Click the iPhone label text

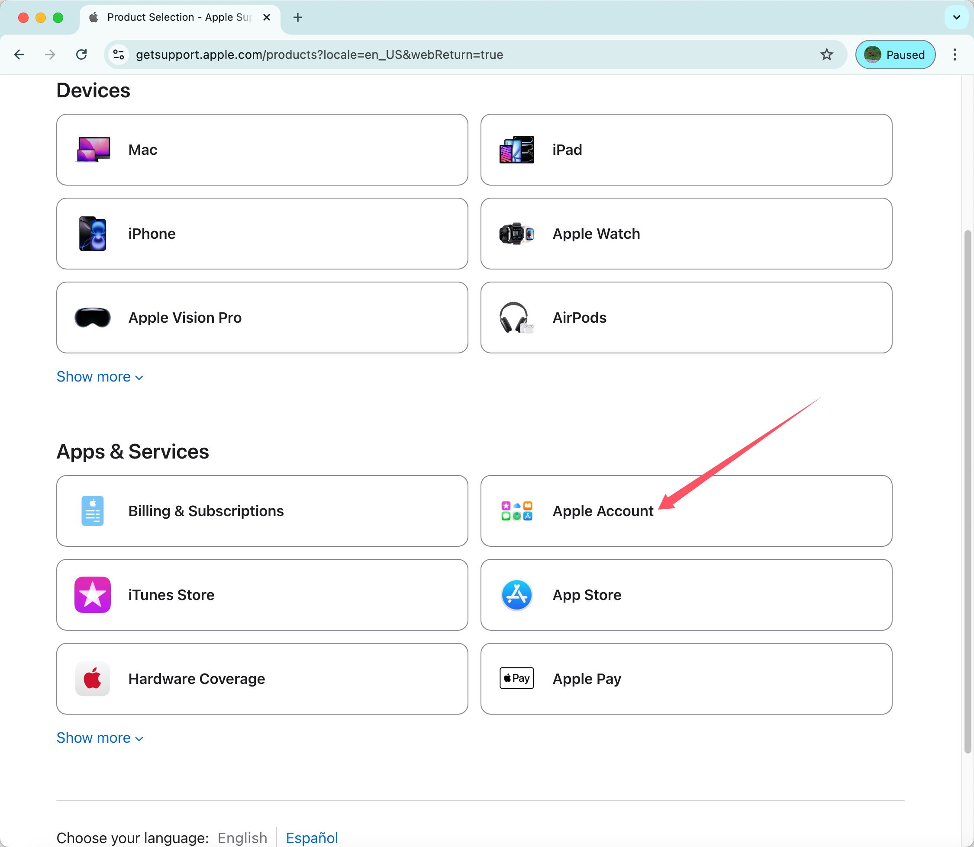(x=152, y=234)
